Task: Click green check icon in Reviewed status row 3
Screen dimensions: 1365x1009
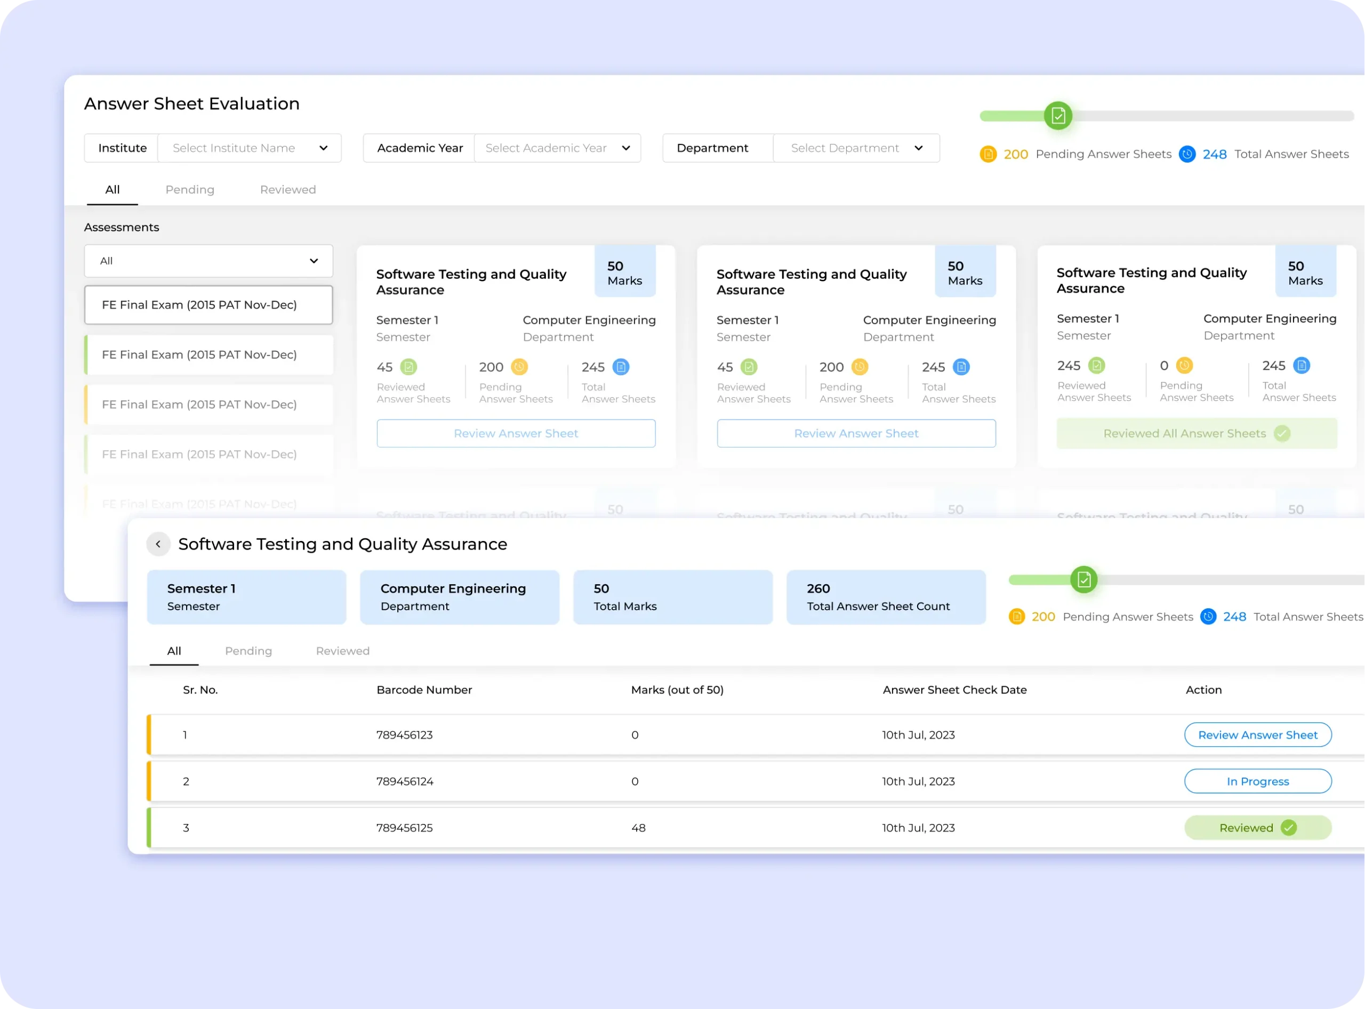Action: [1289, 828]
